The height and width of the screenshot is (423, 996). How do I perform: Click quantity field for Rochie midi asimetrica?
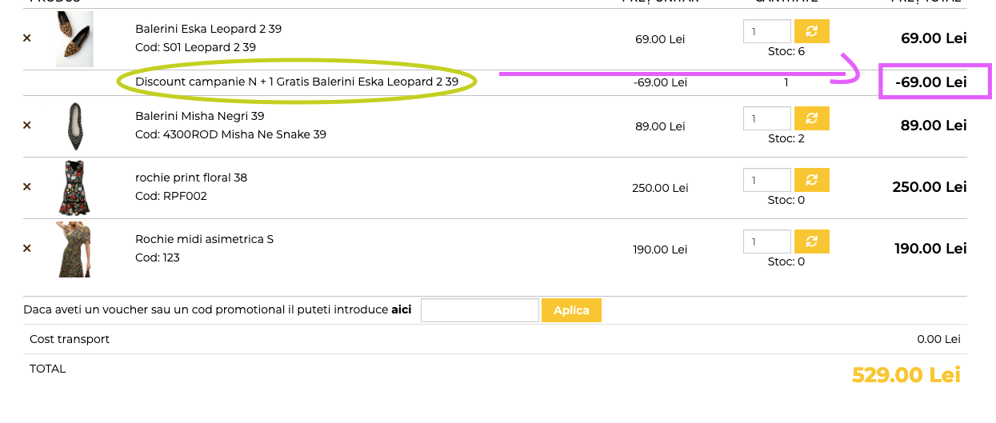point(767,241)
